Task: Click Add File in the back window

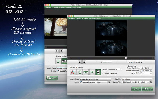Action: 52,78
